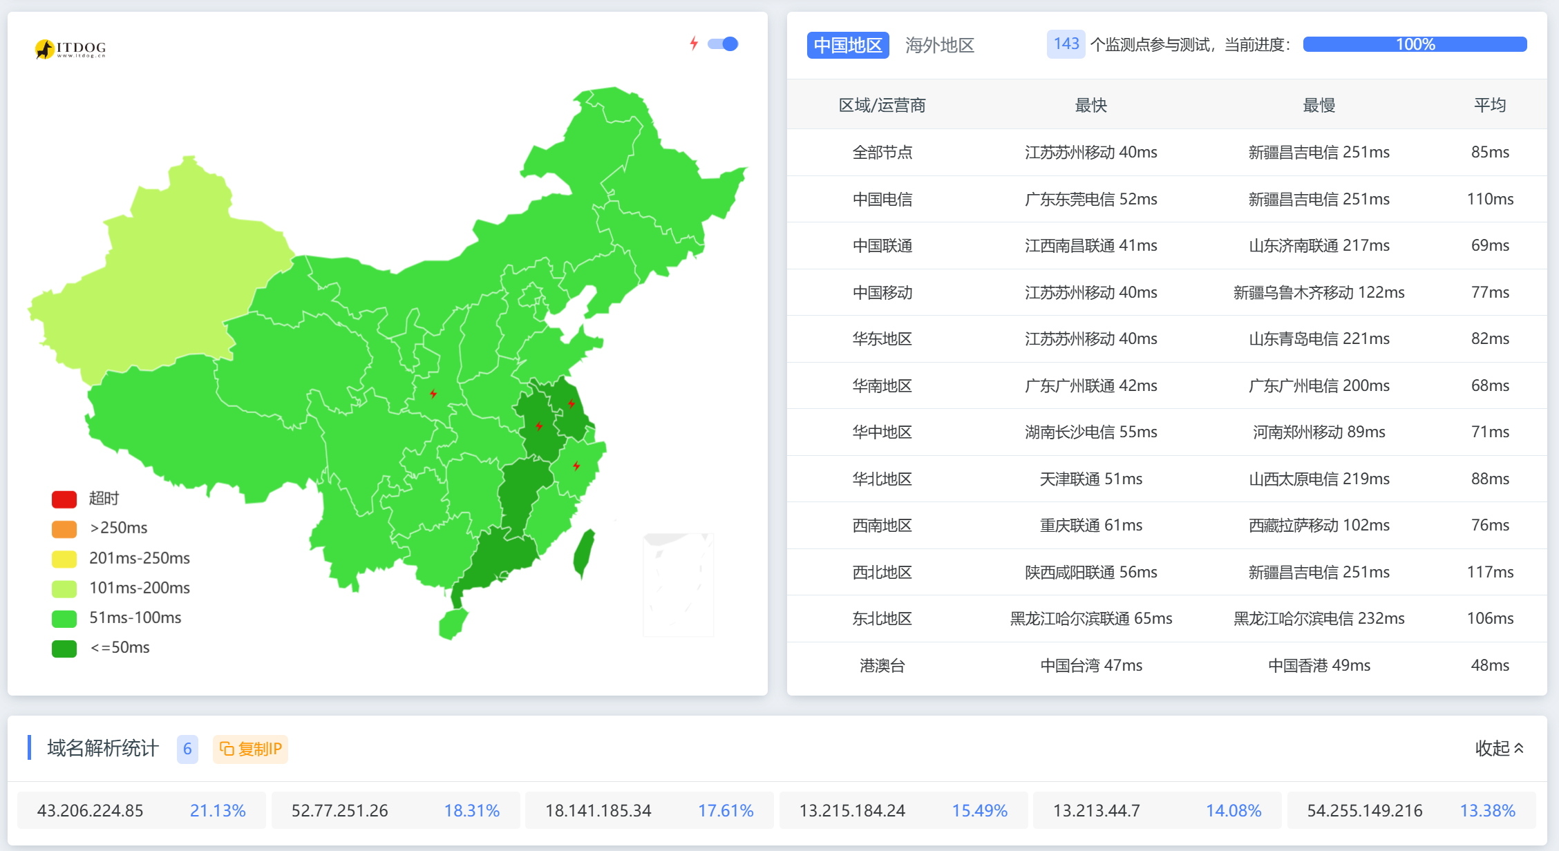Image resolution: width=1559 pixels, height=851 pixels.
Task: Click the orange >250ms legend swatch
Action: coord(64,528)
